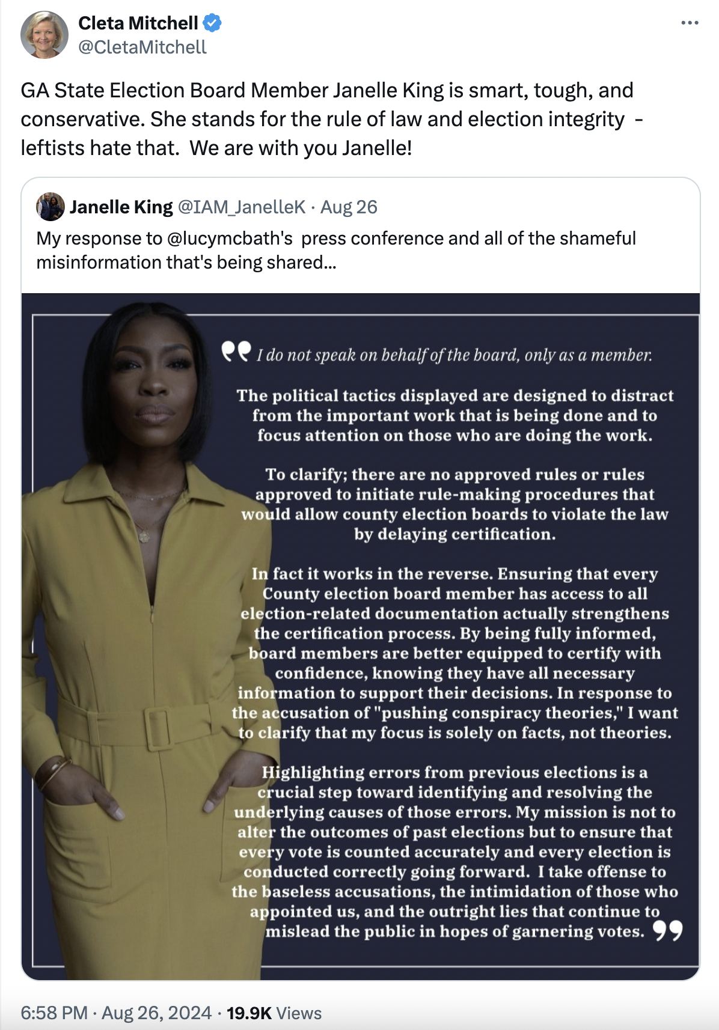Click the quoted tweet's Aug 26 date
Viewport: 719px width, 1030px height.
tap(349, 207)
